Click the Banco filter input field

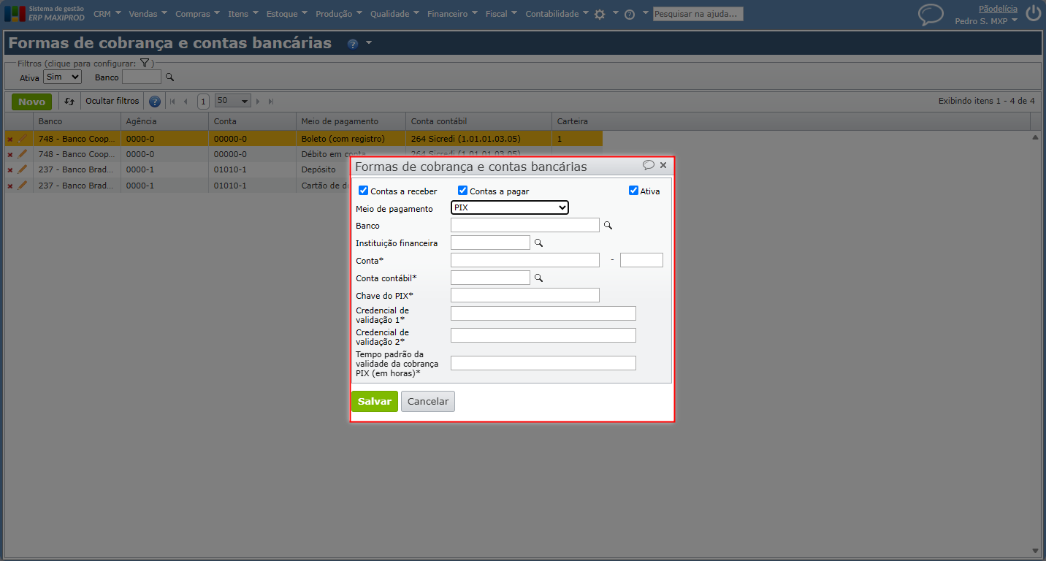pos(142,77)
